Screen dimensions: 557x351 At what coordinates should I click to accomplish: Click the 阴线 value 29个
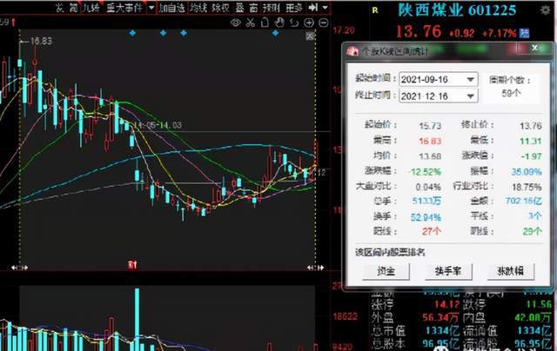(x=532, y=231)
